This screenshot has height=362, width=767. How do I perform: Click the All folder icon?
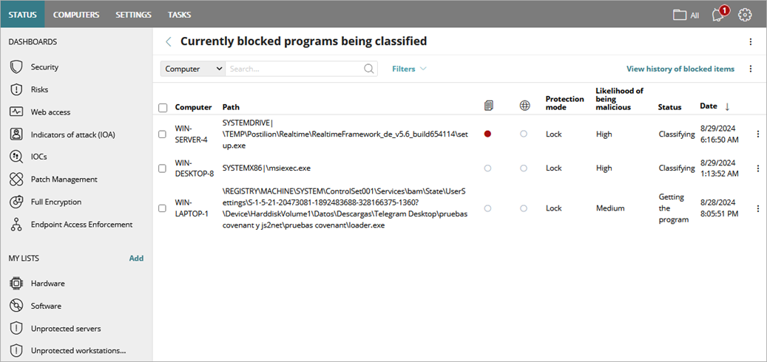pos(679,15)
